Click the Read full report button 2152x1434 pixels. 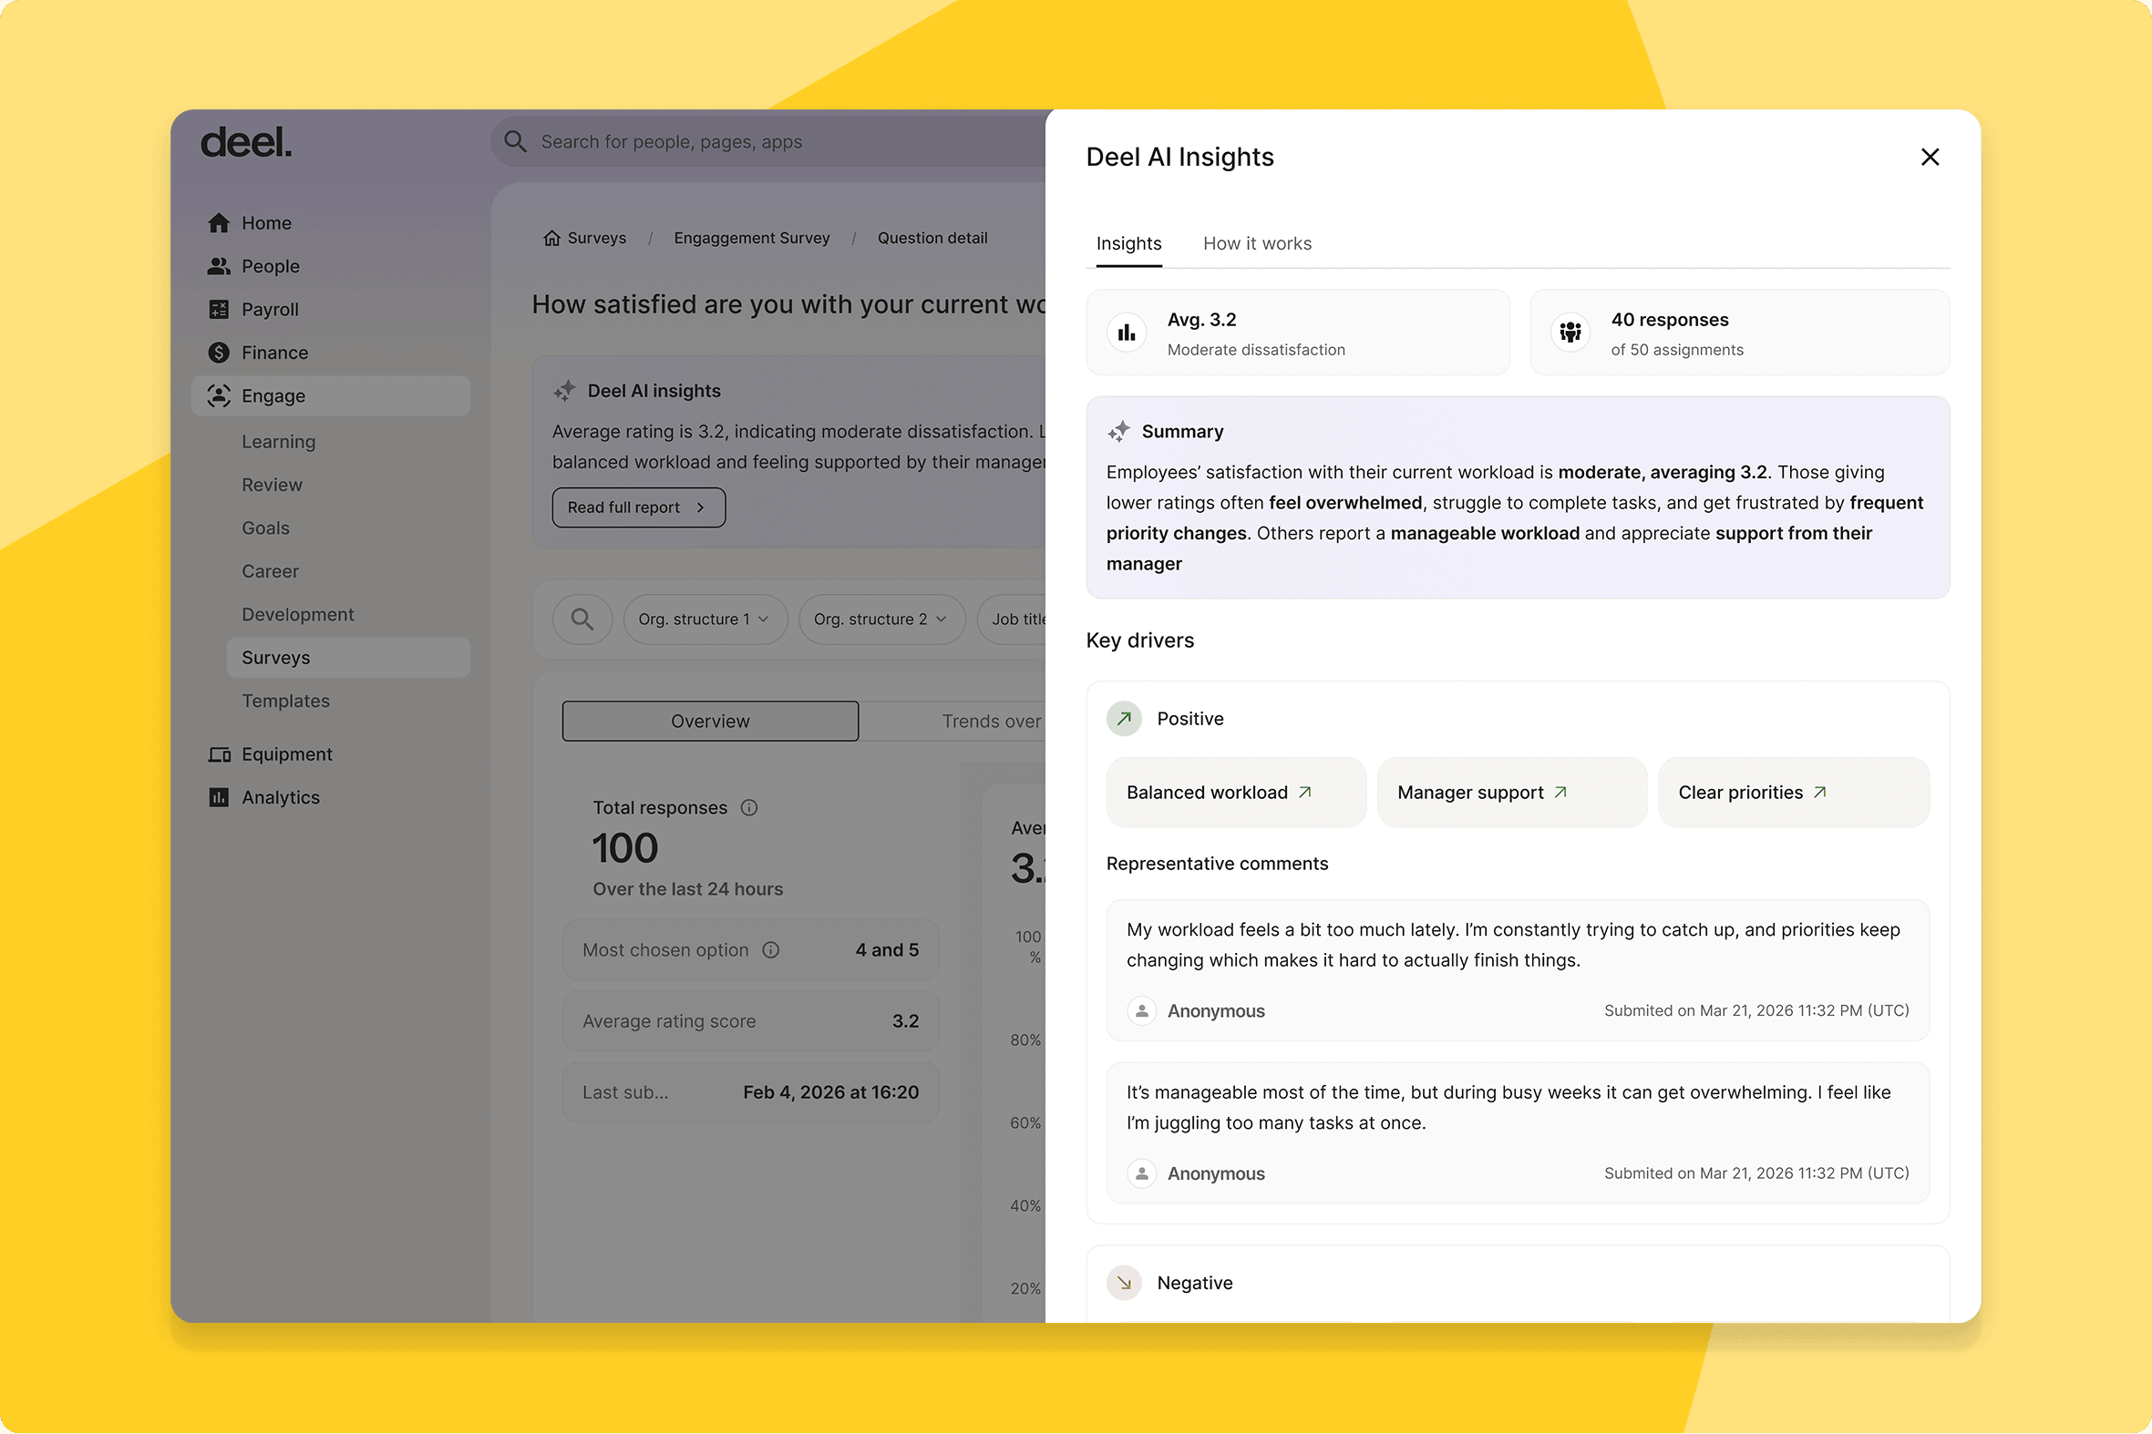[x=639, y=507]
